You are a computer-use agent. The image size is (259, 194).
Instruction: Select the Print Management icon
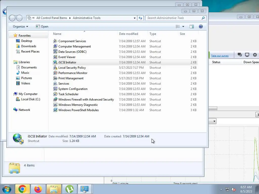pos(55,78)
